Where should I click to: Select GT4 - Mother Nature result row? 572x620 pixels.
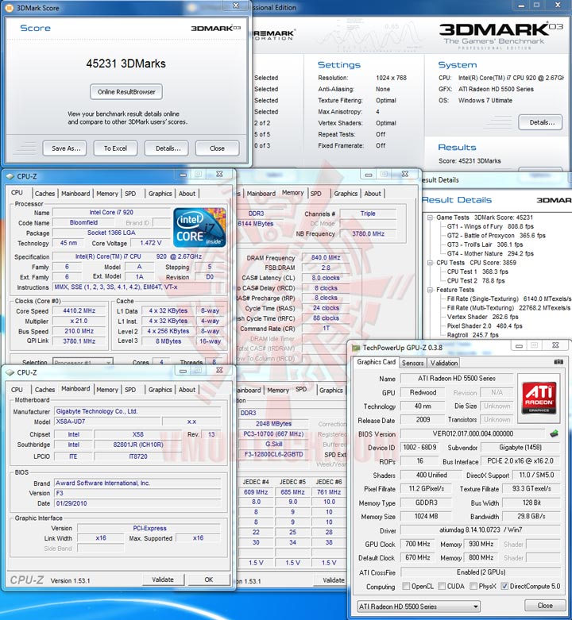(490, 254)
